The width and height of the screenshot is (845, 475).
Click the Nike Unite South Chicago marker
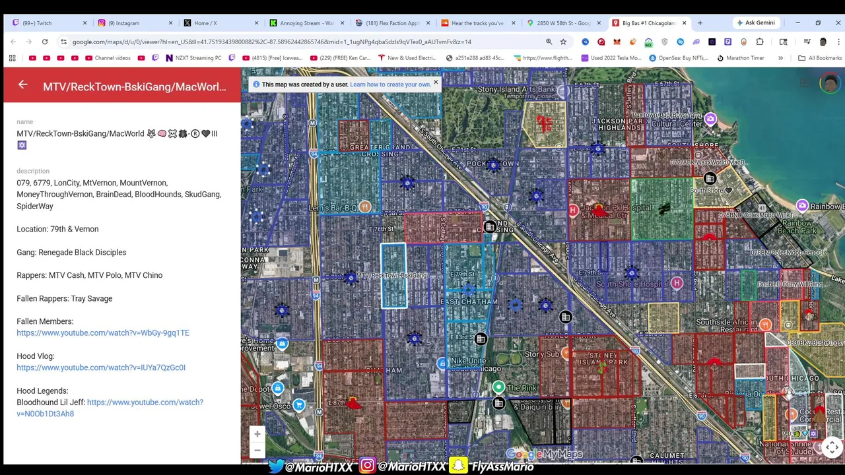coord(442,364)
